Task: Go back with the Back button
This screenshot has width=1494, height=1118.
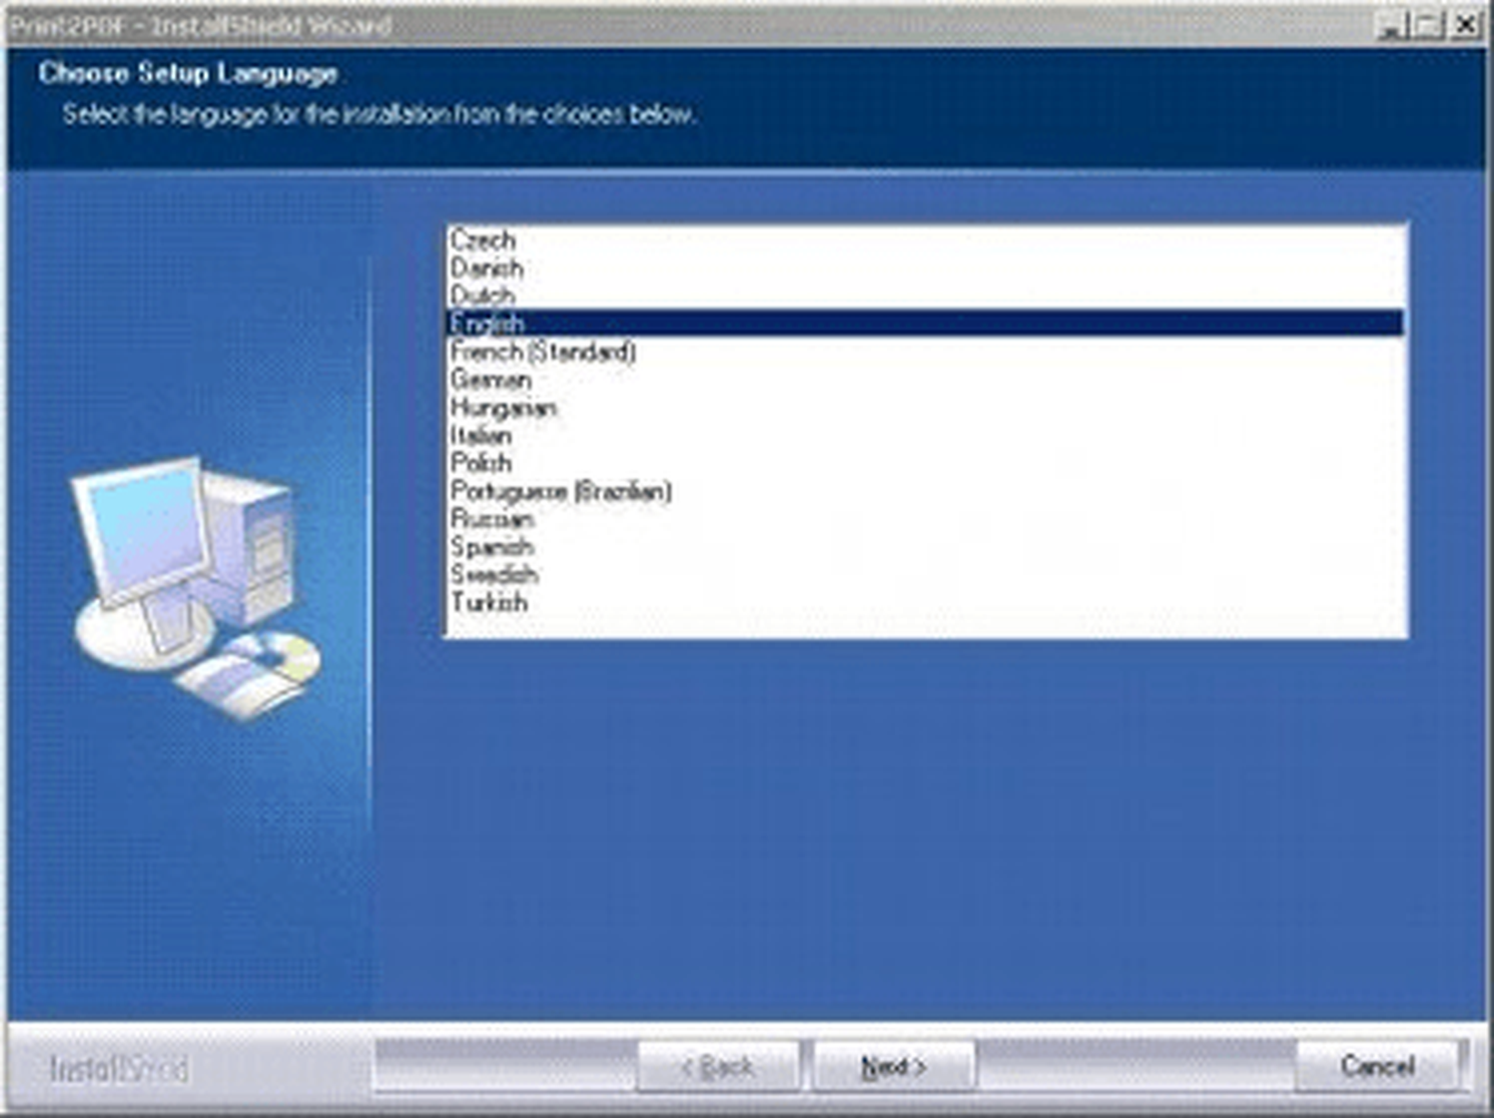Action: [718, 1066]
